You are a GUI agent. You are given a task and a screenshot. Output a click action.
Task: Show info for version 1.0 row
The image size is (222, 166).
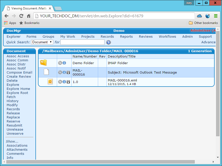[64, 81]
